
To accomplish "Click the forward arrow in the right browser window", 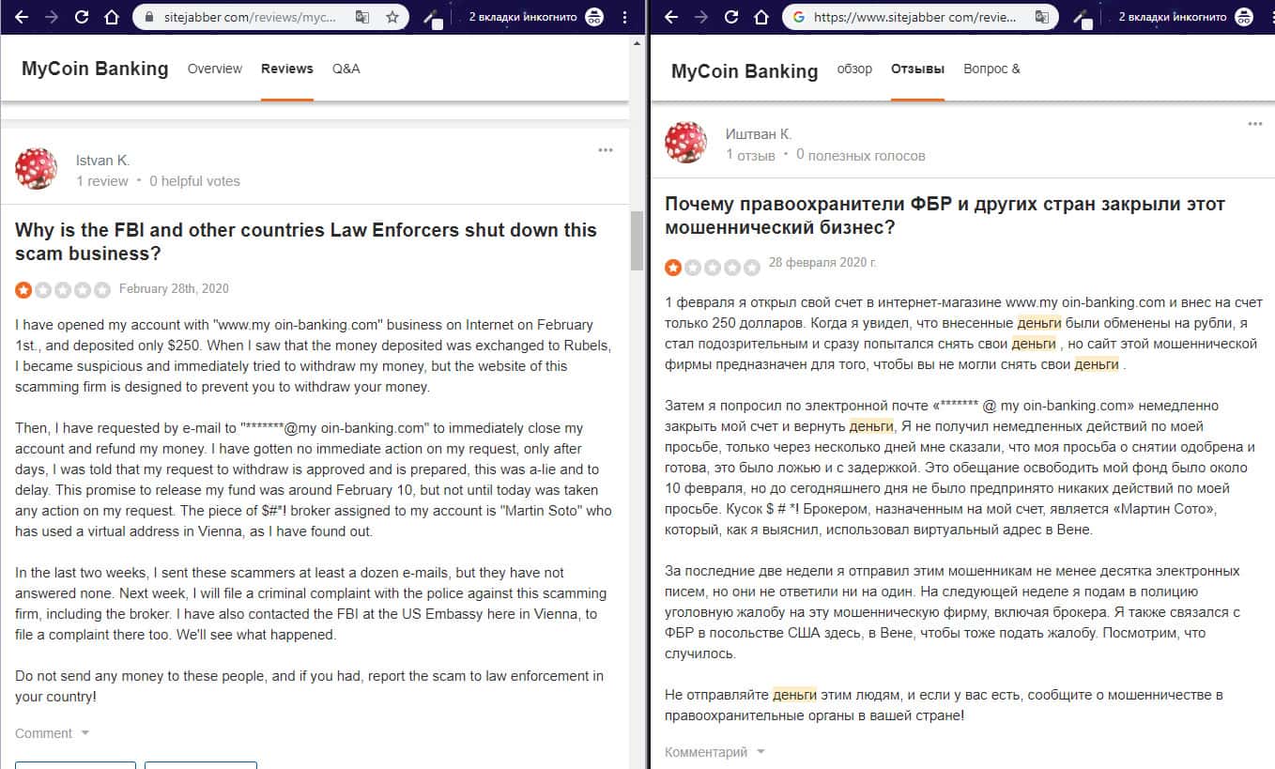I will click(x=701, y=17).
